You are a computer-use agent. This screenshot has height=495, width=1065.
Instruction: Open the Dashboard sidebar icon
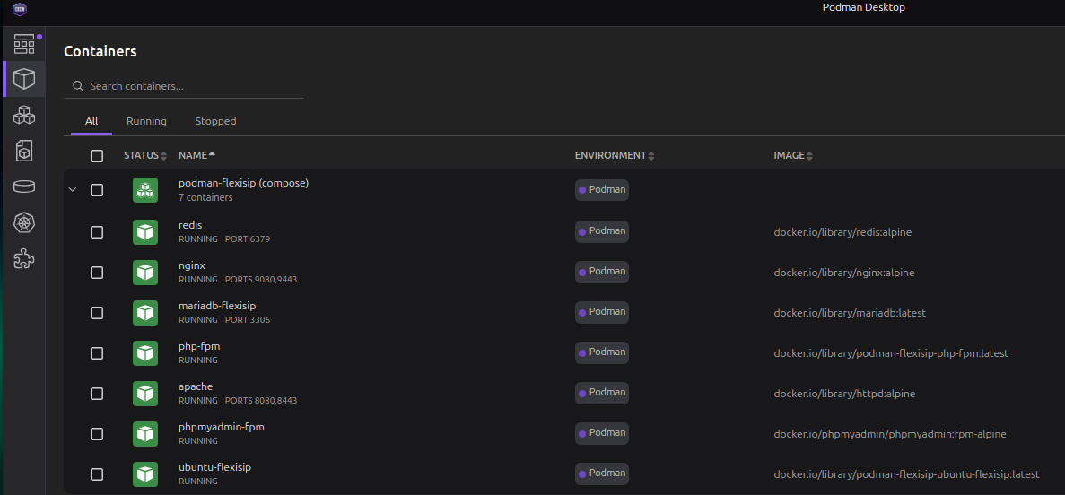coord(23,44)
